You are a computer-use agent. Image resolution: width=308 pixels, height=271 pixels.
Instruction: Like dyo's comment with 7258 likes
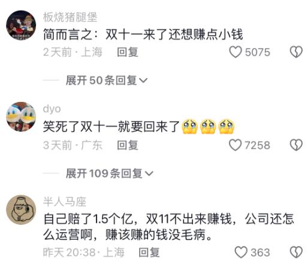[235, 145]
